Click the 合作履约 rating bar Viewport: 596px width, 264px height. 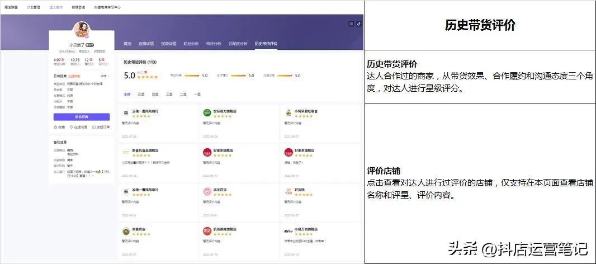[x=238, y=76]
